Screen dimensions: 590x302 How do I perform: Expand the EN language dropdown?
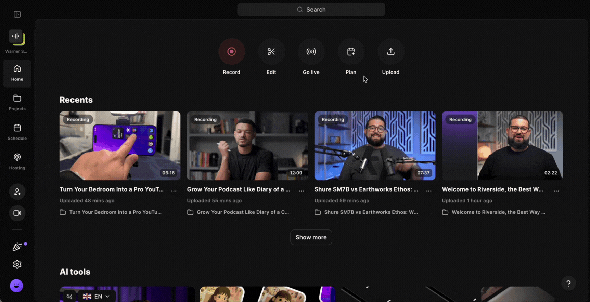tap(97, 296)
